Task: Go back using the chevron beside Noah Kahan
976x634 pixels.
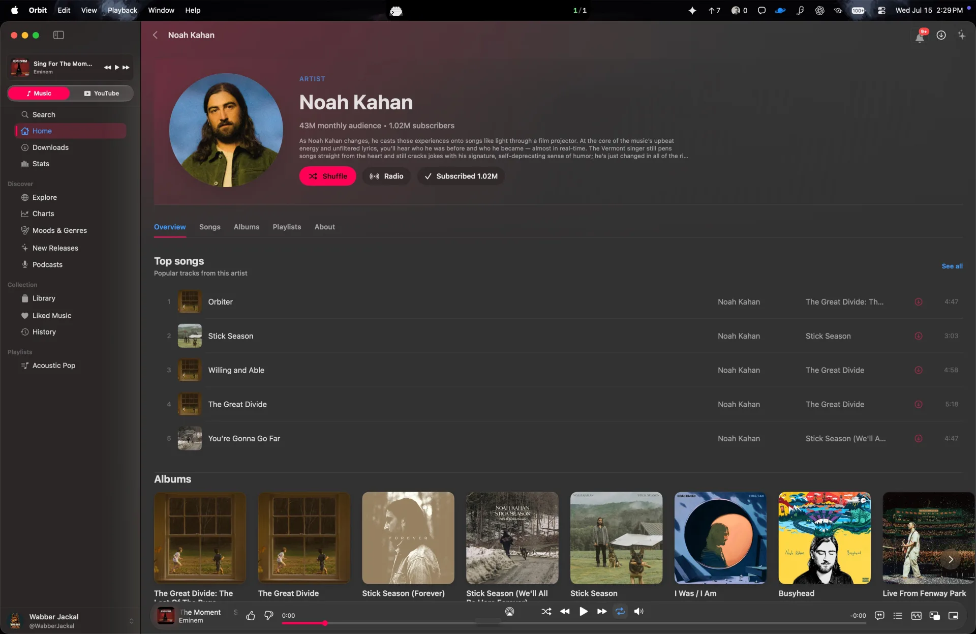Action: pos(155,35)
